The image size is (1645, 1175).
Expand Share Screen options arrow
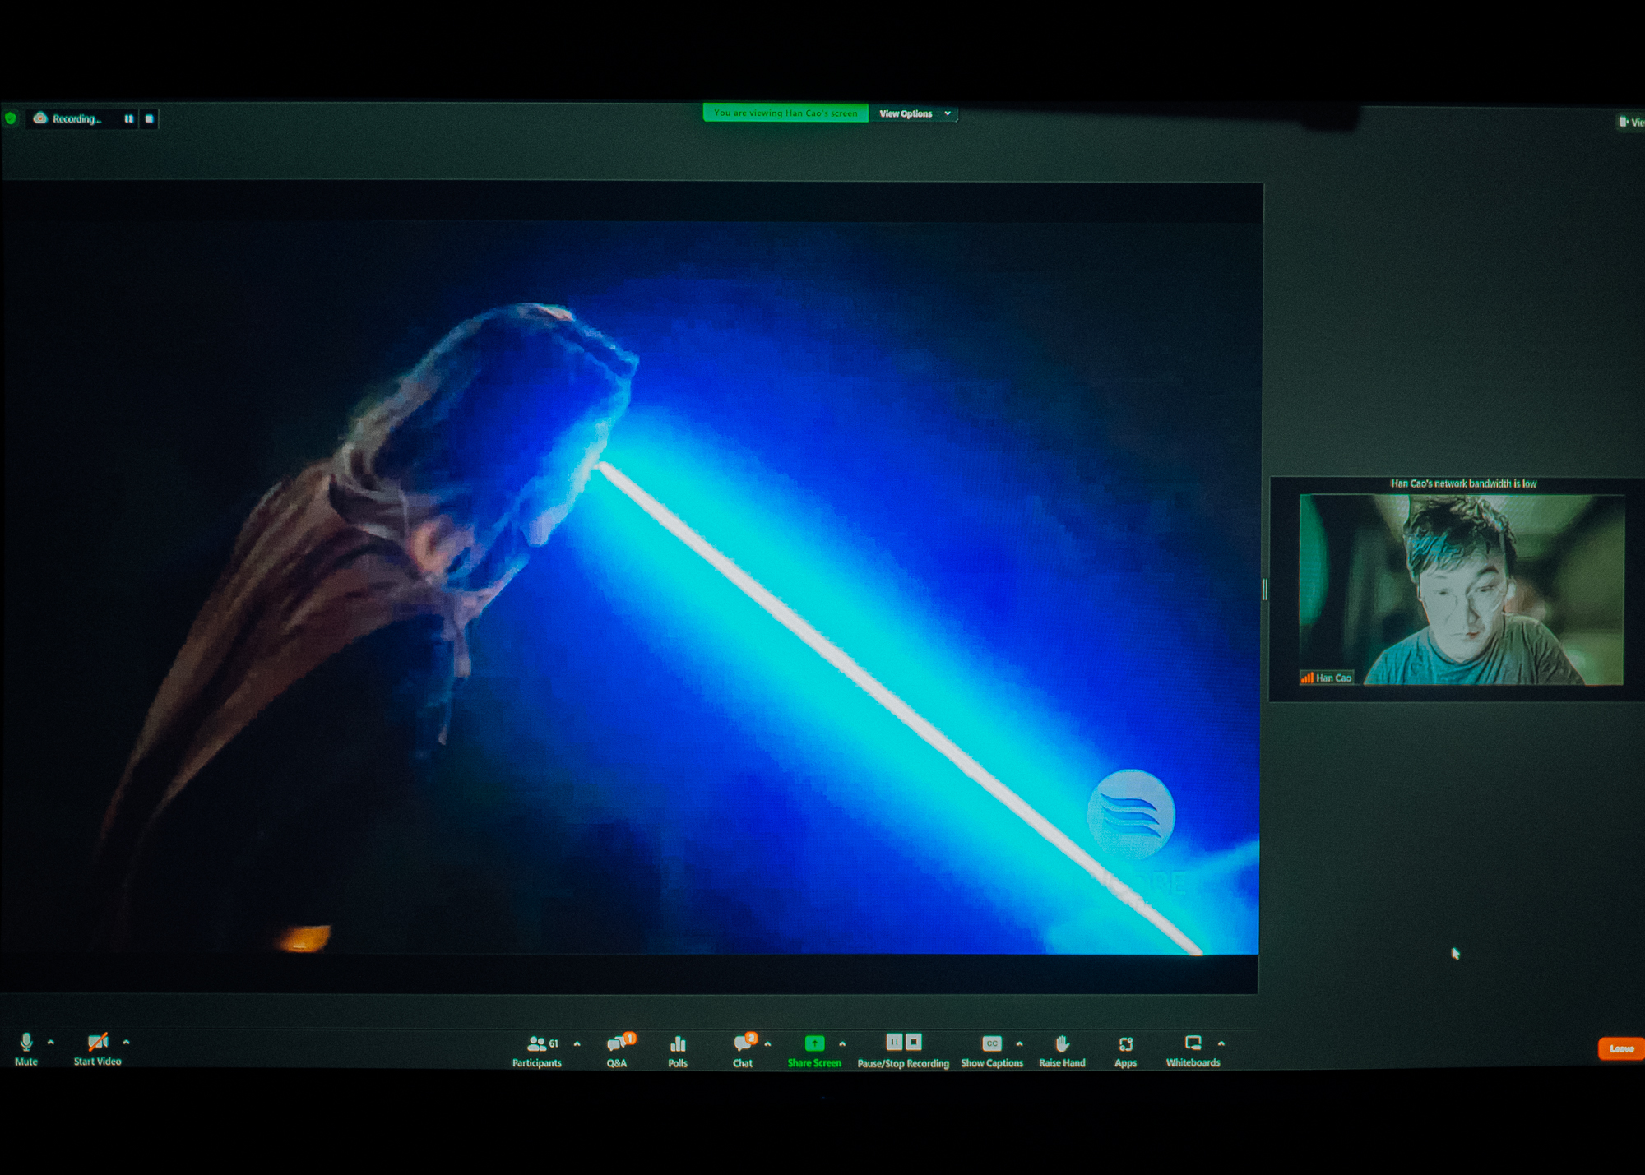pyautogui.click(x=842, y=1043)
